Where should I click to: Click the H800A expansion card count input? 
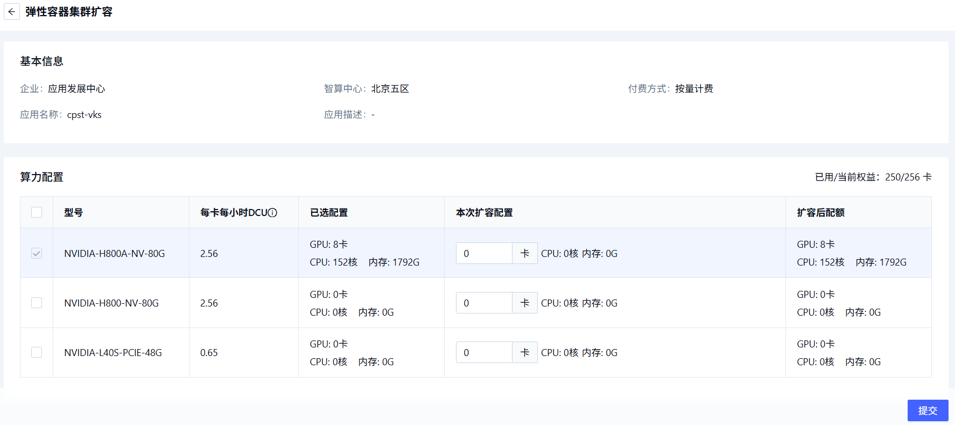click(483, 253)
